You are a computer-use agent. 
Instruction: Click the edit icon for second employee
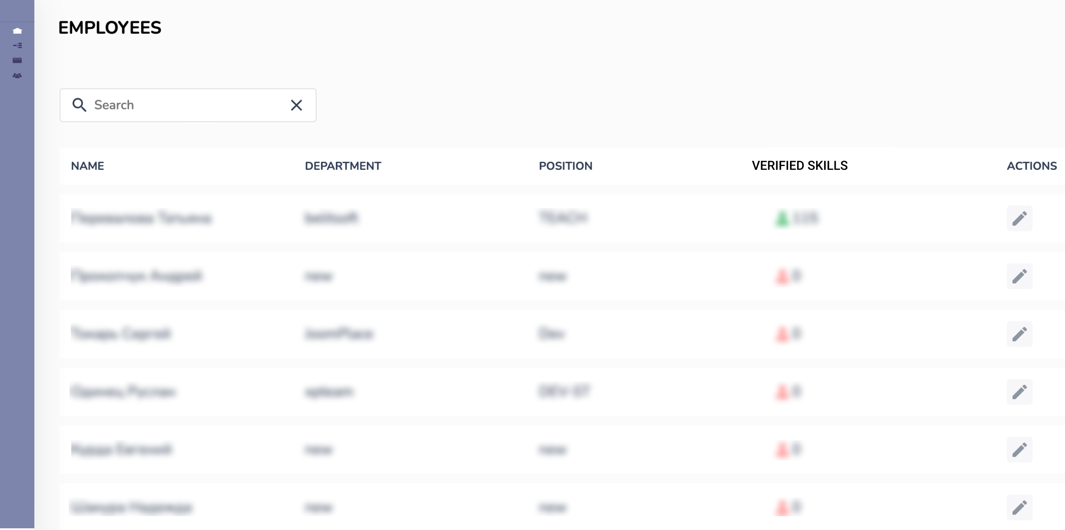point(1019,275)
